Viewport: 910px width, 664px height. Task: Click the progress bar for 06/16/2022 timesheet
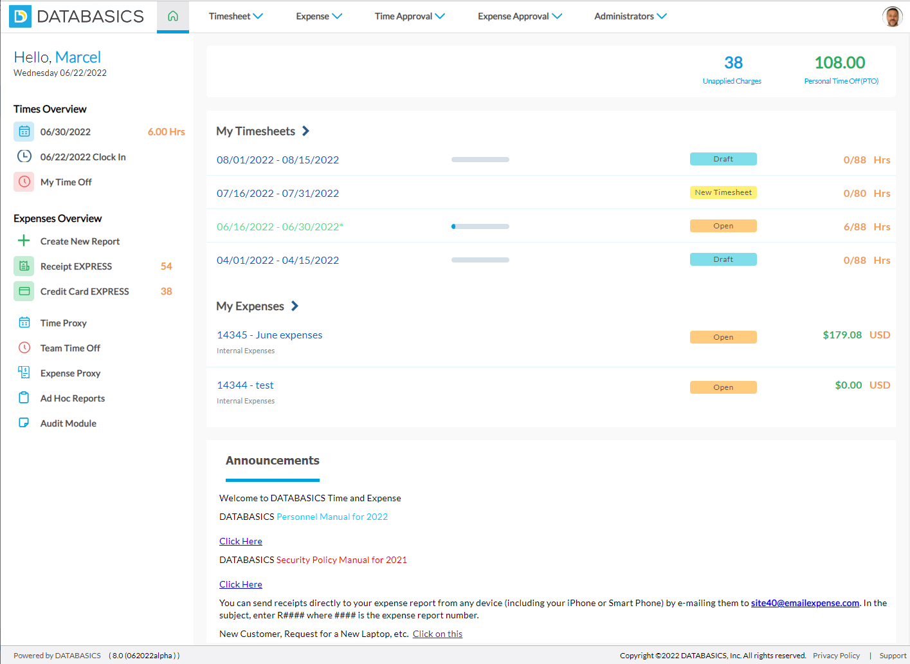(480, 226)
